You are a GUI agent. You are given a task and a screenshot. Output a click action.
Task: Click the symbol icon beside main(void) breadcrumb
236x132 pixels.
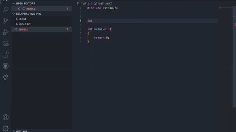(x=95, y=3)
